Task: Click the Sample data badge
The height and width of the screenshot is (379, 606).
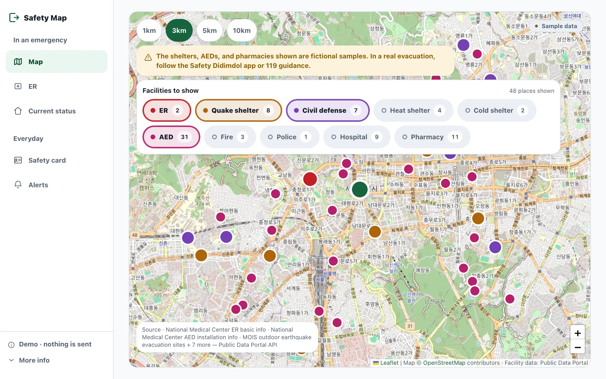Action: (556, 26)
